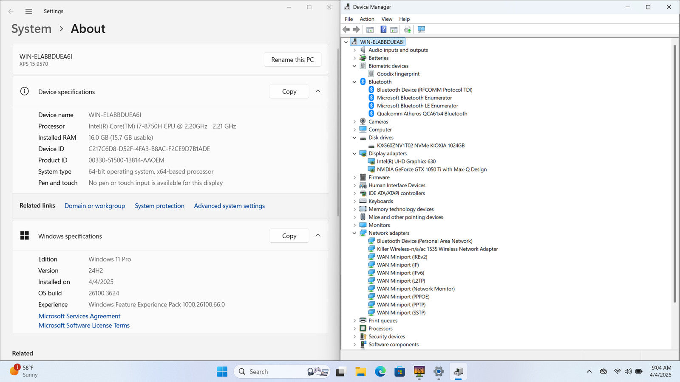The height and width of the screenshot is (382, 680).
Task: Collapse the Device specifications section
Action: click(x=318, y=91)
